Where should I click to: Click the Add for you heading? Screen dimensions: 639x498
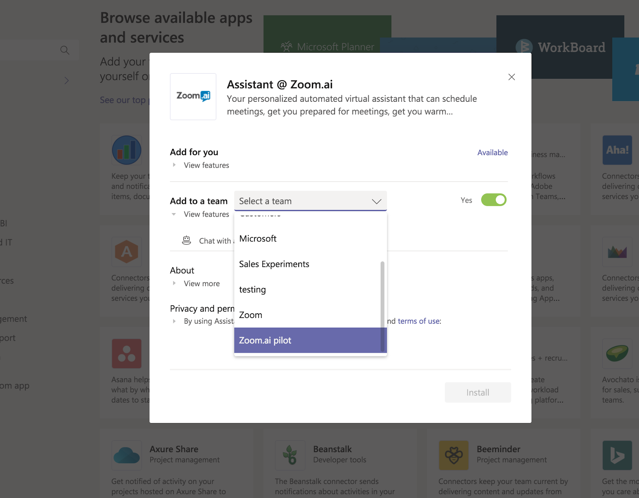pos(194,152)
